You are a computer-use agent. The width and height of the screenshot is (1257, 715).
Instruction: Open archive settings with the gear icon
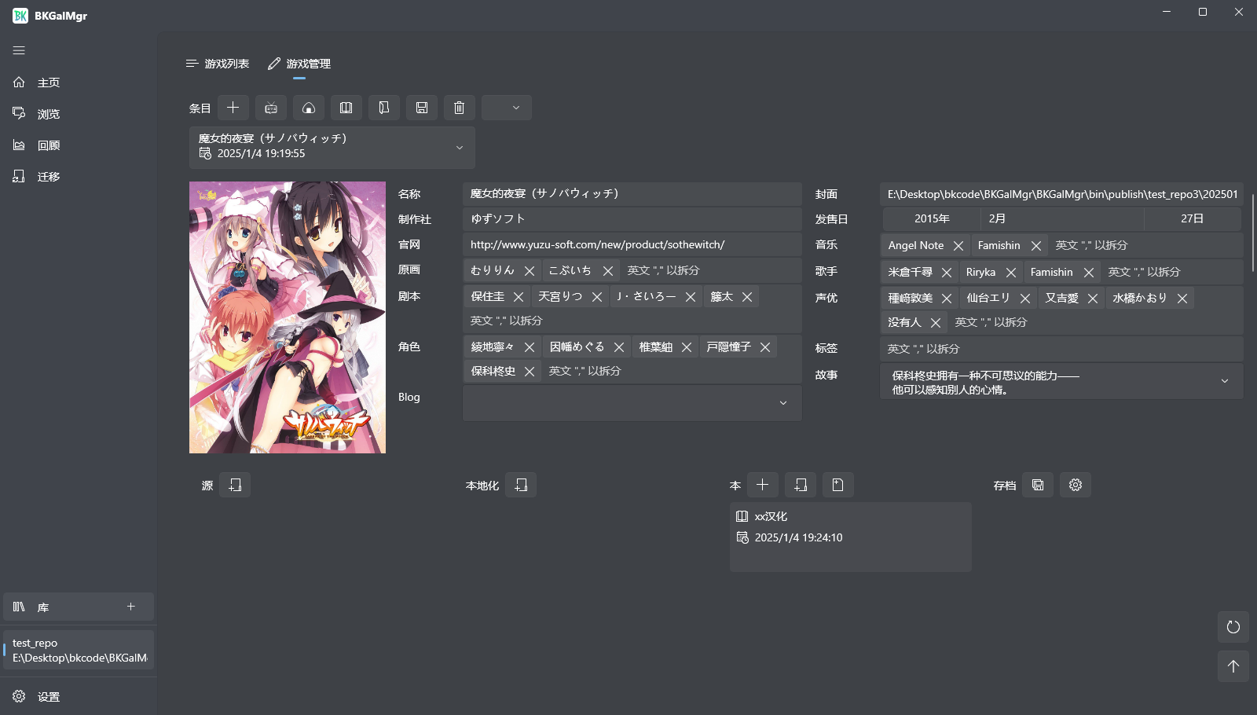(x=1075, y=485)
